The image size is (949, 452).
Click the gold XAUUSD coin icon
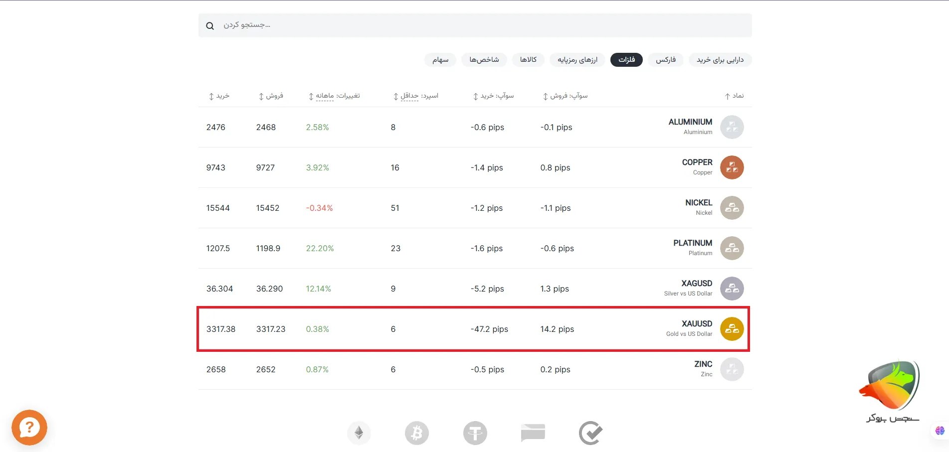click(732, 329)
